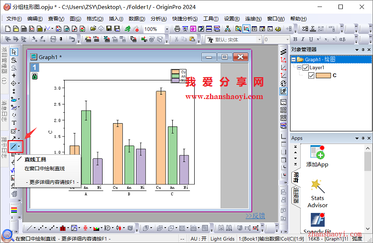Toggle Underline text formatting
The image size is (373, 243).
[311, 39]
